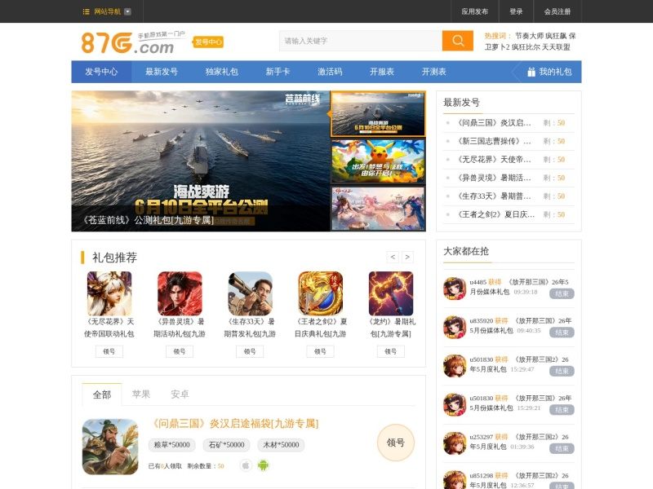
Task: Click 结束 button in u835920 row
Action: [x=562, y=333]
